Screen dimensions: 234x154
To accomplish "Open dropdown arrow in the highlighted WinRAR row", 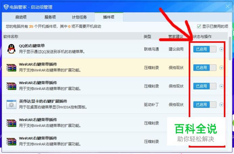I will (221, 68).
